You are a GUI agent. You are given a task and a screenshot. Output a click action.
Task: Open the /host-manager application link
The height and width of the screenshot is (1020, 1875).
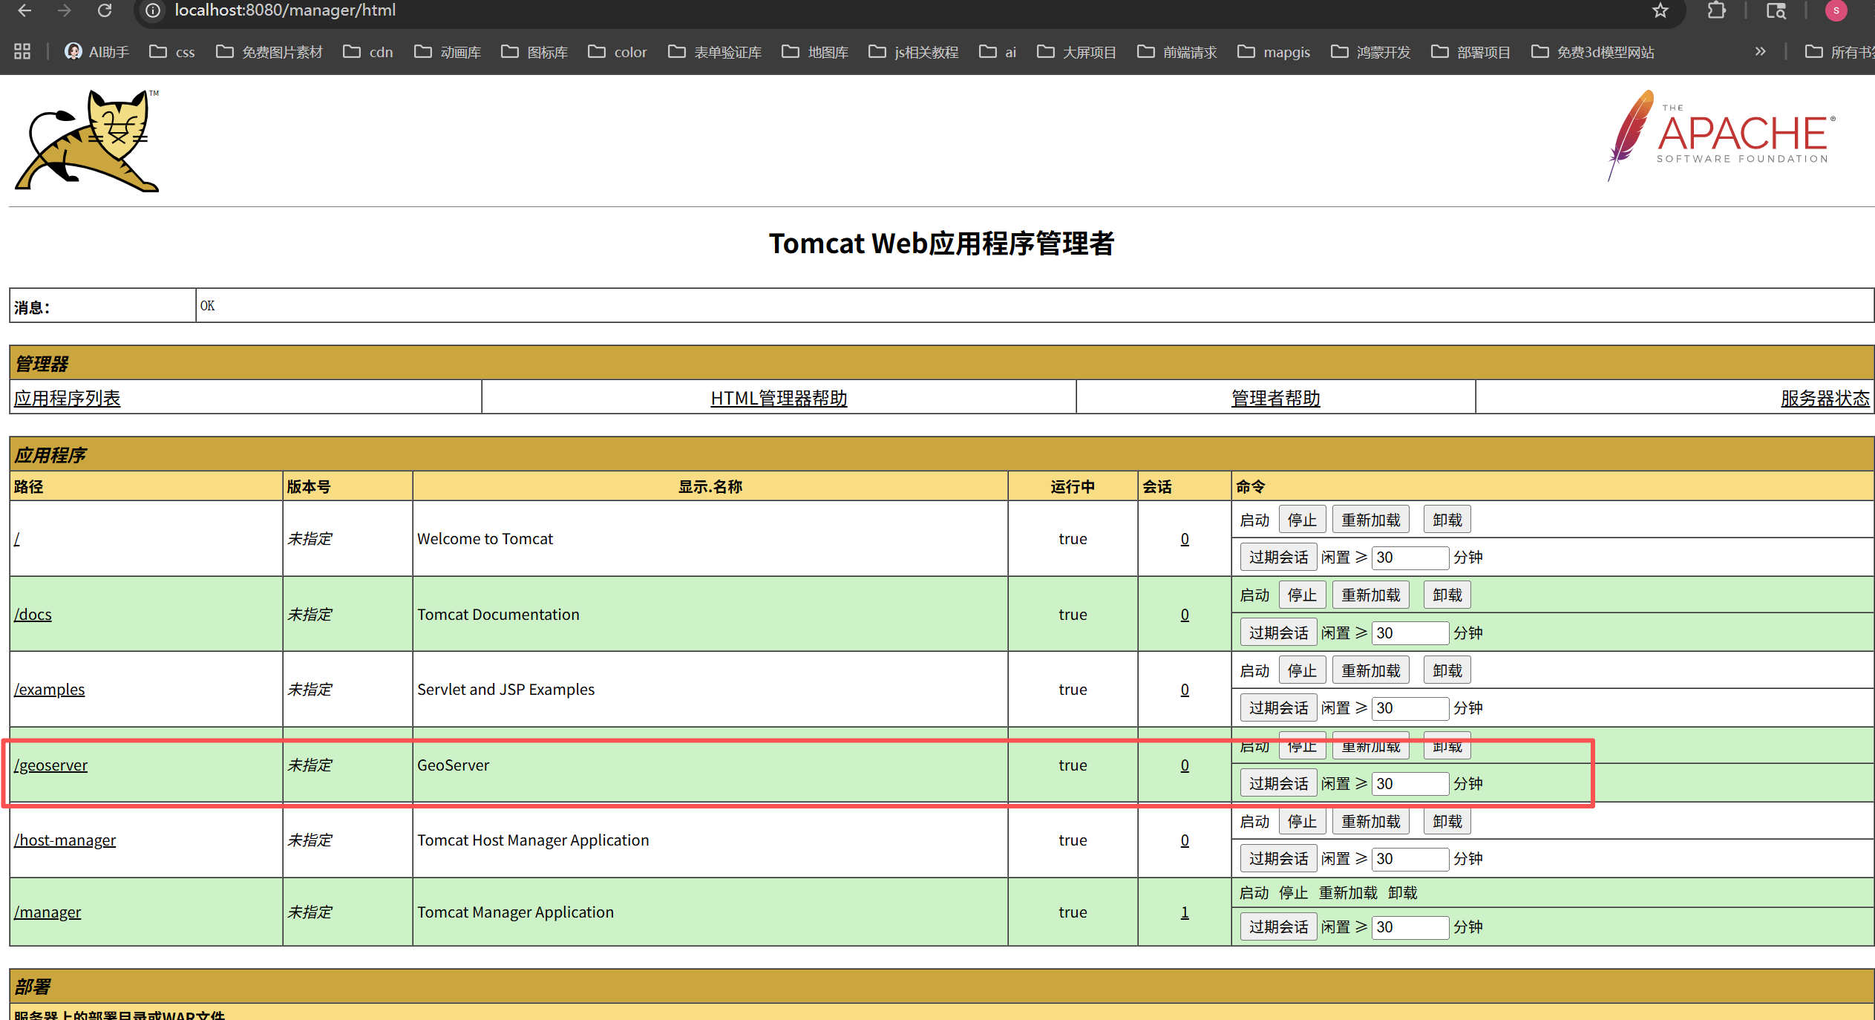tap(65, 840)
